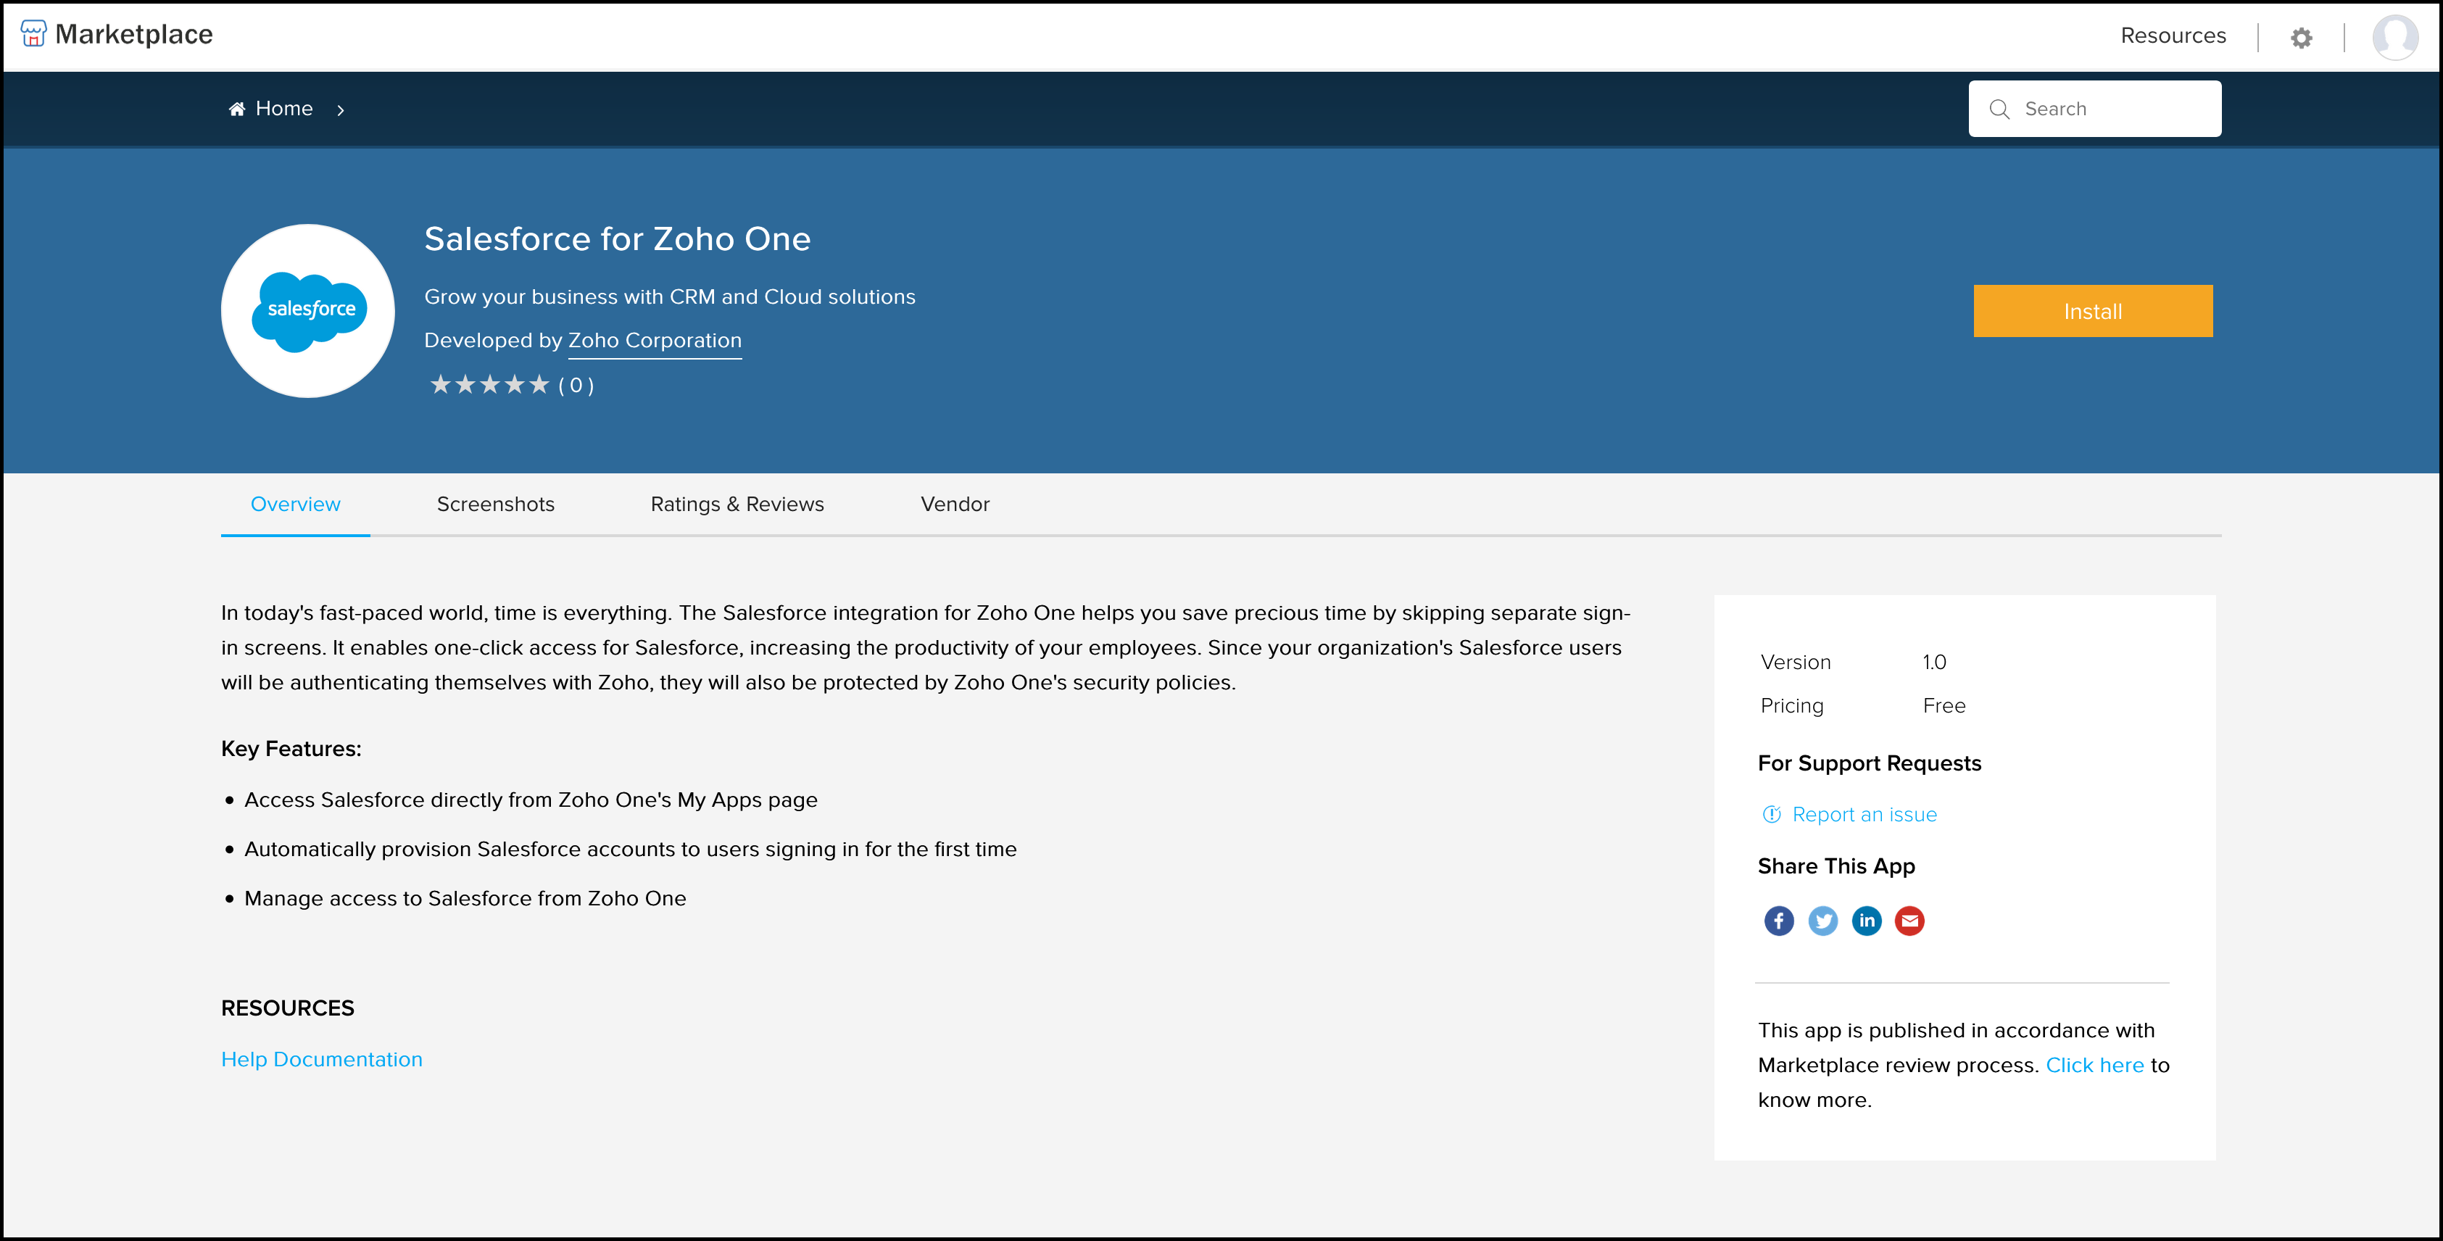Open the Ratings & Reviews tab

[737, 505]
